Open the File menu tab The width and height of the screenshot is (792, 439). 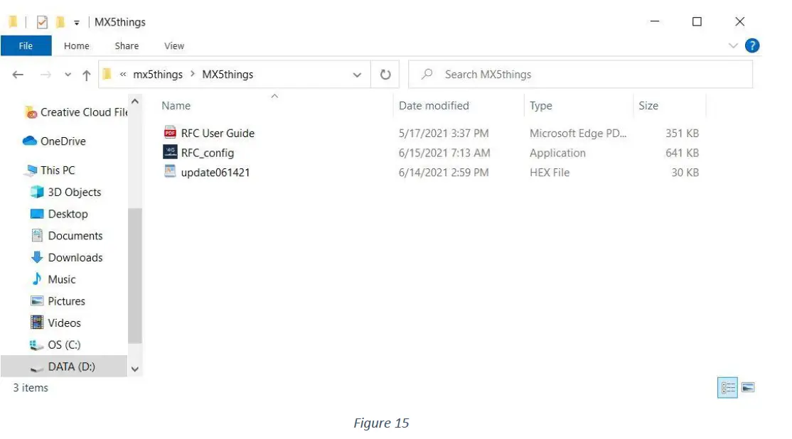click(26, 46)
